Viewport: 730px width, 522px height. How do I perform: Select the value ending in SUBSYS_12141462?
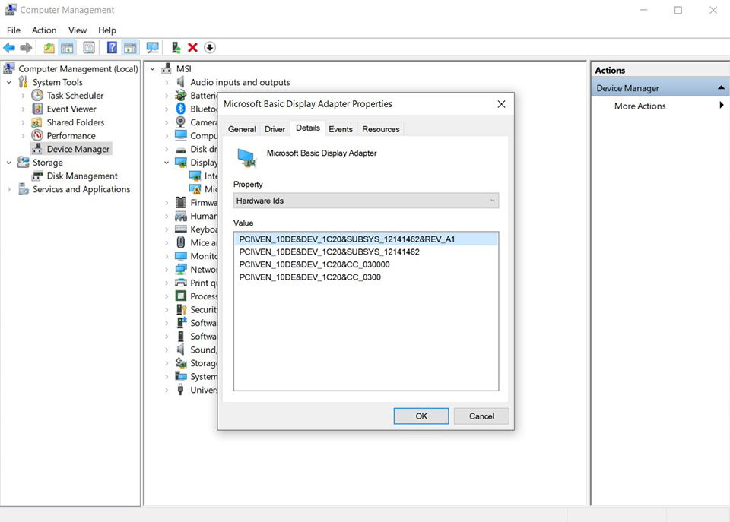(x=329, y=252)
